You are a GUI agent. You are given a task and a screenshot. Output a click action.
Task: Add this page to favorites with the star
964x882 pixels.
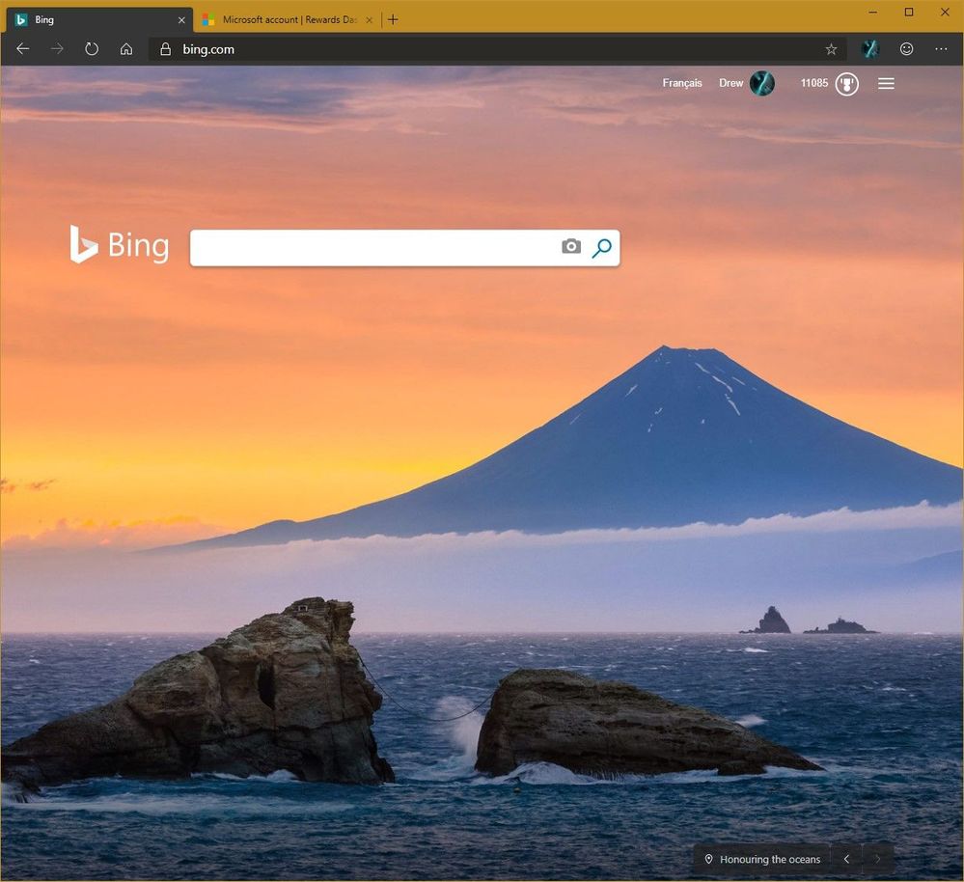831,49
